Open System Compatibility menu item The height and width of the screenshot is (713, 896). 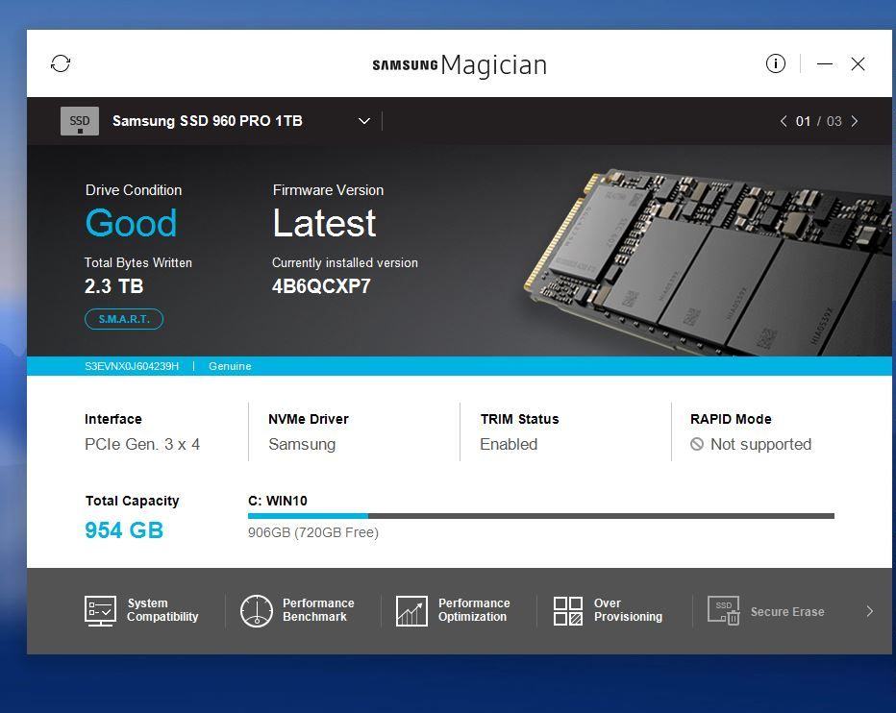(162, 610)
